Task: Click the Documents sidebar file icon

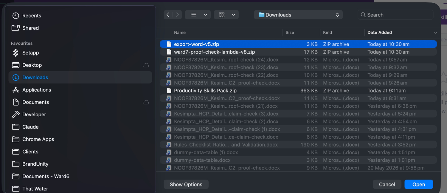Action: pos(15,102)
